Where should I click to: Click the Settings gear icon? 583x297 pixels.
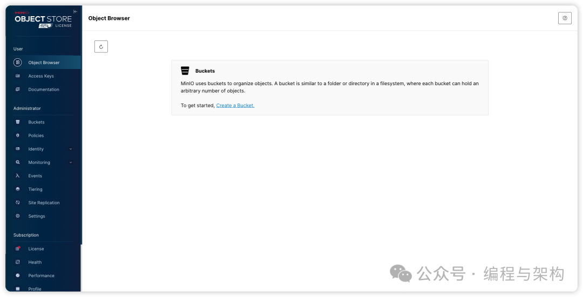pyautogui.click(x=18, y=216)
